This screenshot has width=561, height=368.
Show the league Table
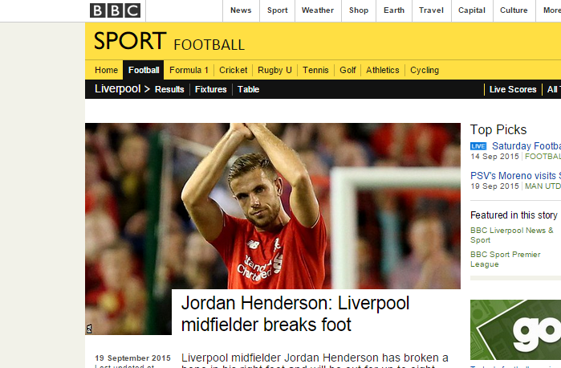248,89
